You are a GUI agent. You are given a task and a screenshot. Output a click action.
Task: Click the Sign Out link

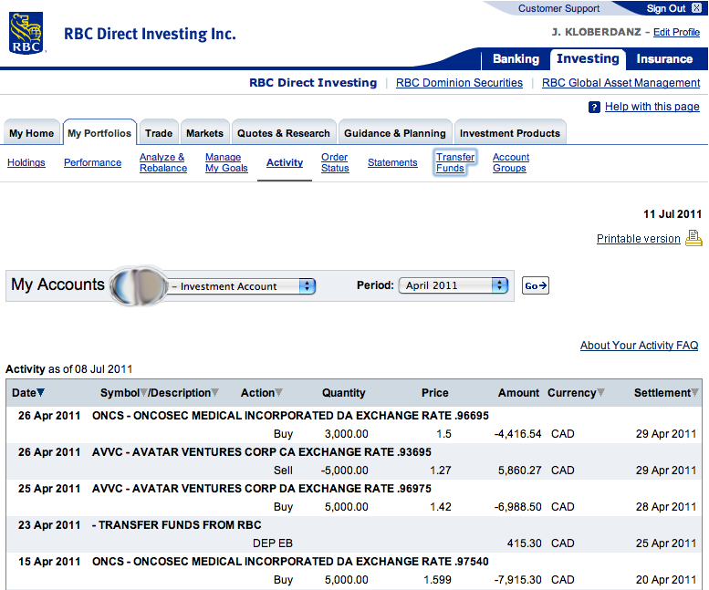(666, 8)
